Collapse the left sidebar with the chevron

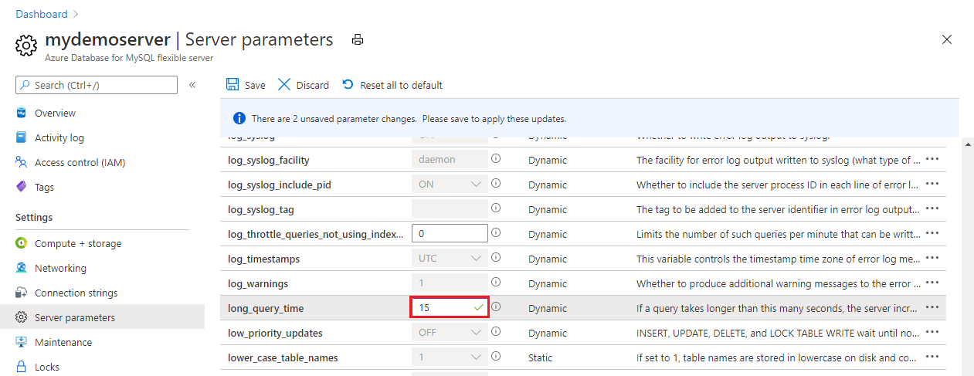point(192,85)
